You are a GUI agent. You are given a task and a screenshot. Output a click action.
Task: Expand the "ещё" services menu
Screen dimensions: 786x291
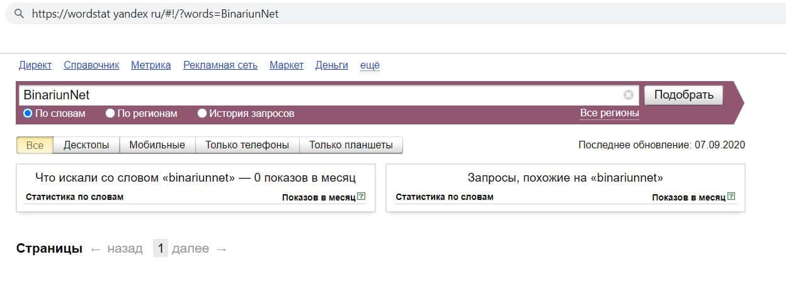(370, 65)
